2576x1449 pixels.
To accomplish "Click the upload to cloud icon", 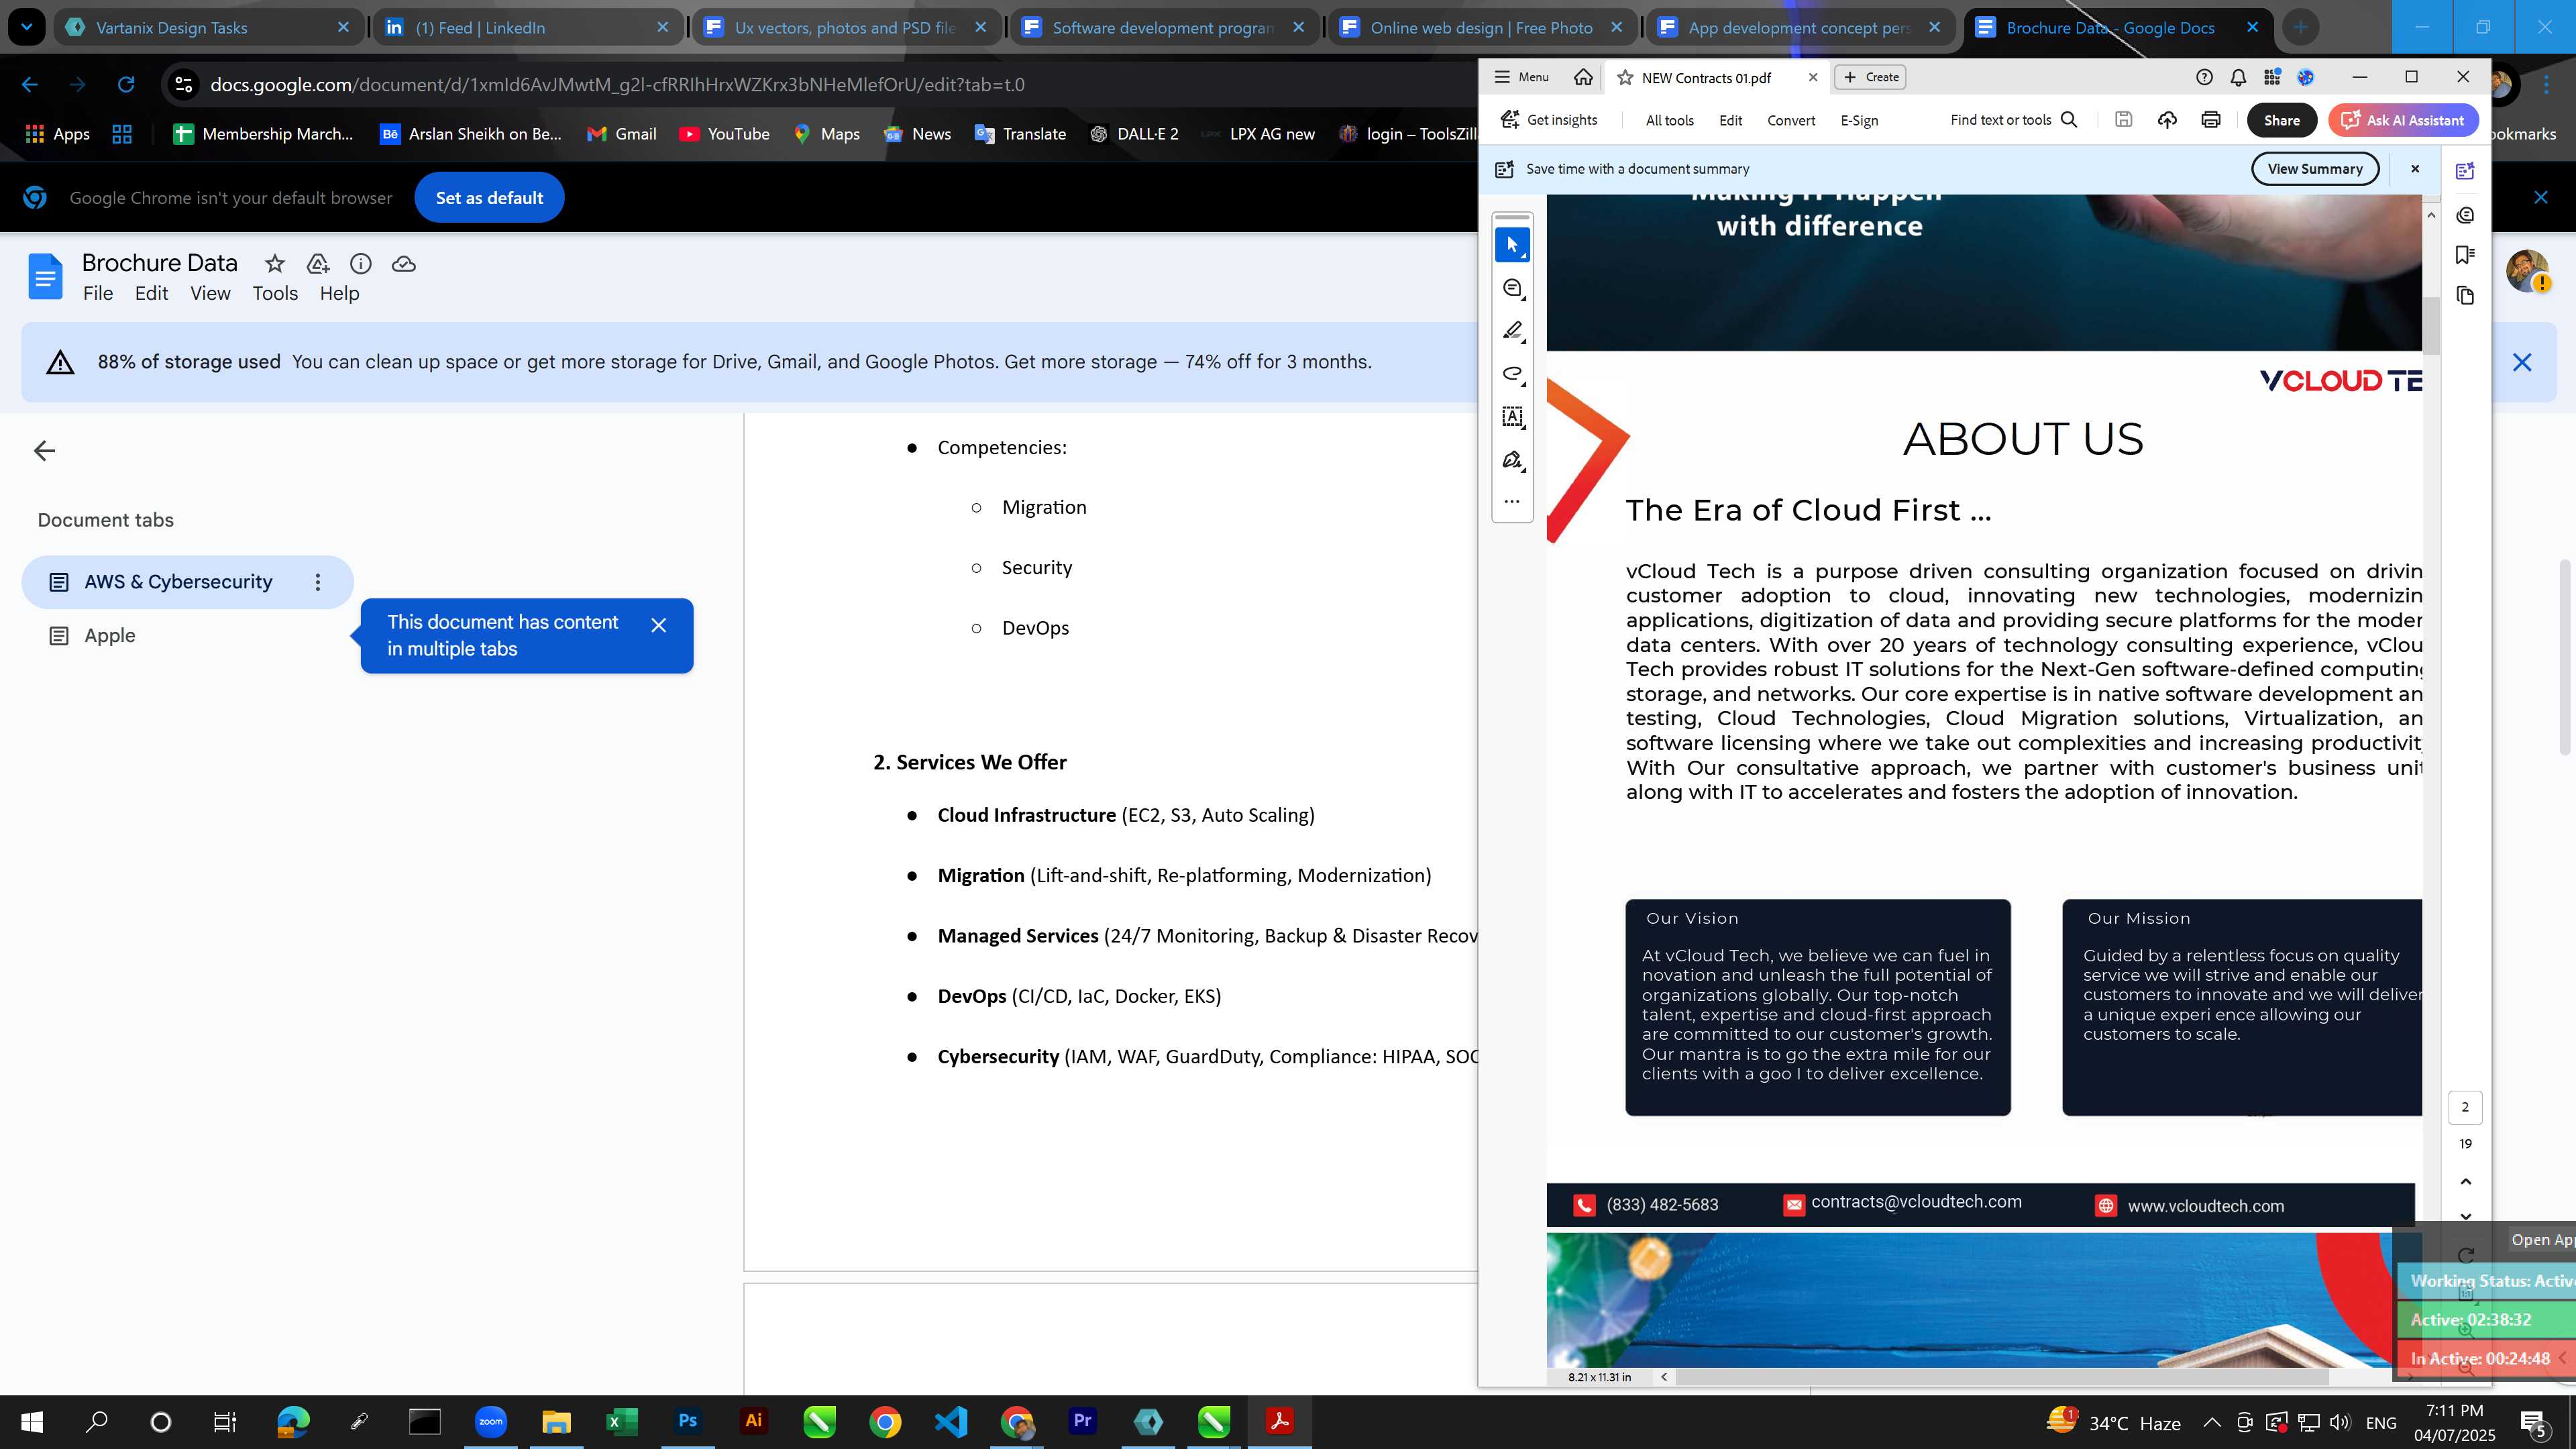I will point(2167,120).
